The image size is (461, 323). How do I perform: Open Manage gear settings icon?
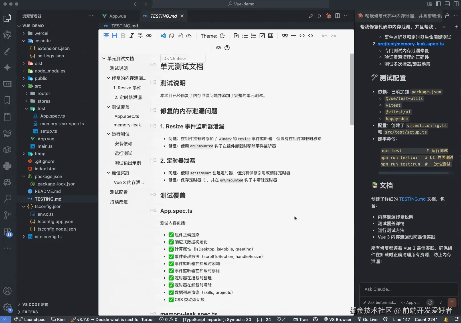click(7, 308)
